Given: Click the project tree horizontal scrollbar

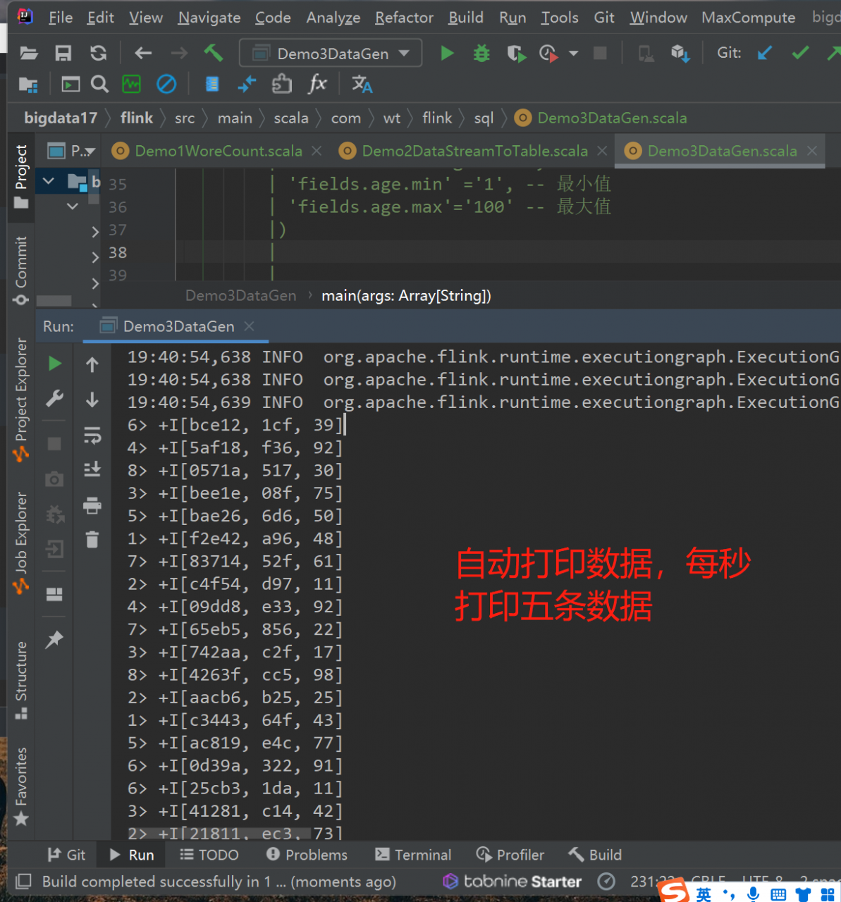Looking at the screenshot, I should pos(54,301).
